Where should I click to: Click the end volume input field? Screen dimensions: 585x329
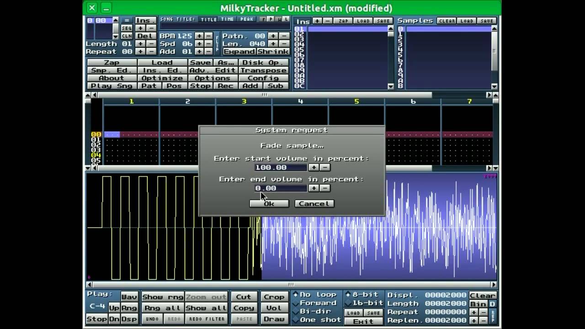[281, 188]
